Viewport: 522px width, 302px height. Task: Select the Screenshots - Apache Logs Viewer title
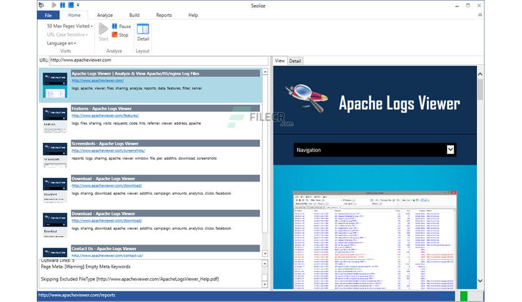[x=165, y=144]
